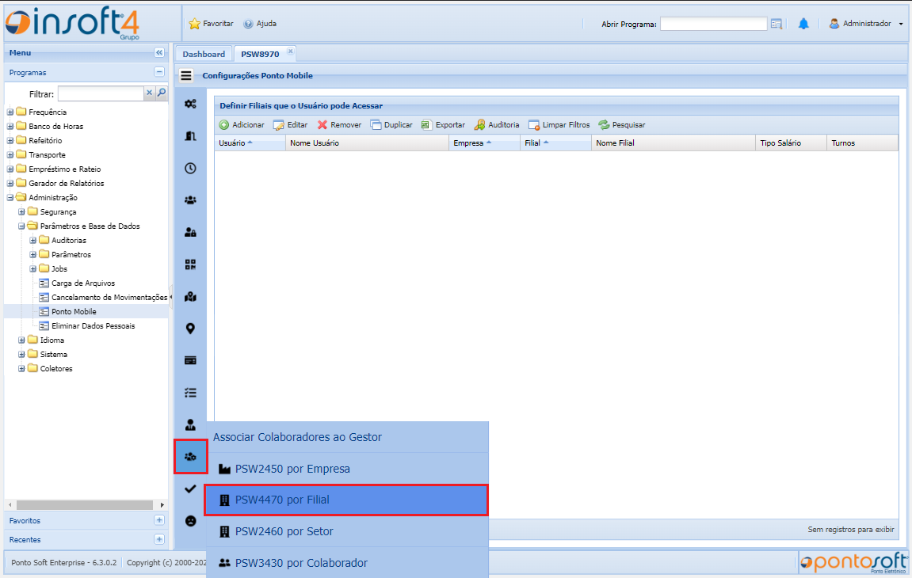Open the notifications bell icon

(803, 24)
